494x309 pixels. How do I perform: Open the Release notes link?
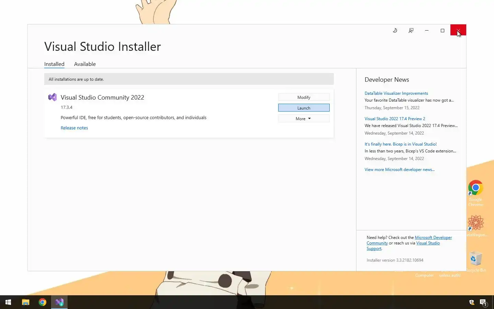tap(74, 128)
